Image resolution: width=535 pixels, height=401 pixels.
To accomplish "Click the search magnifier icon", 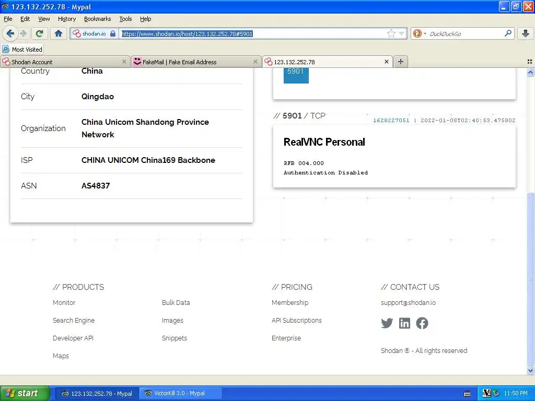I will pos(508,33).
